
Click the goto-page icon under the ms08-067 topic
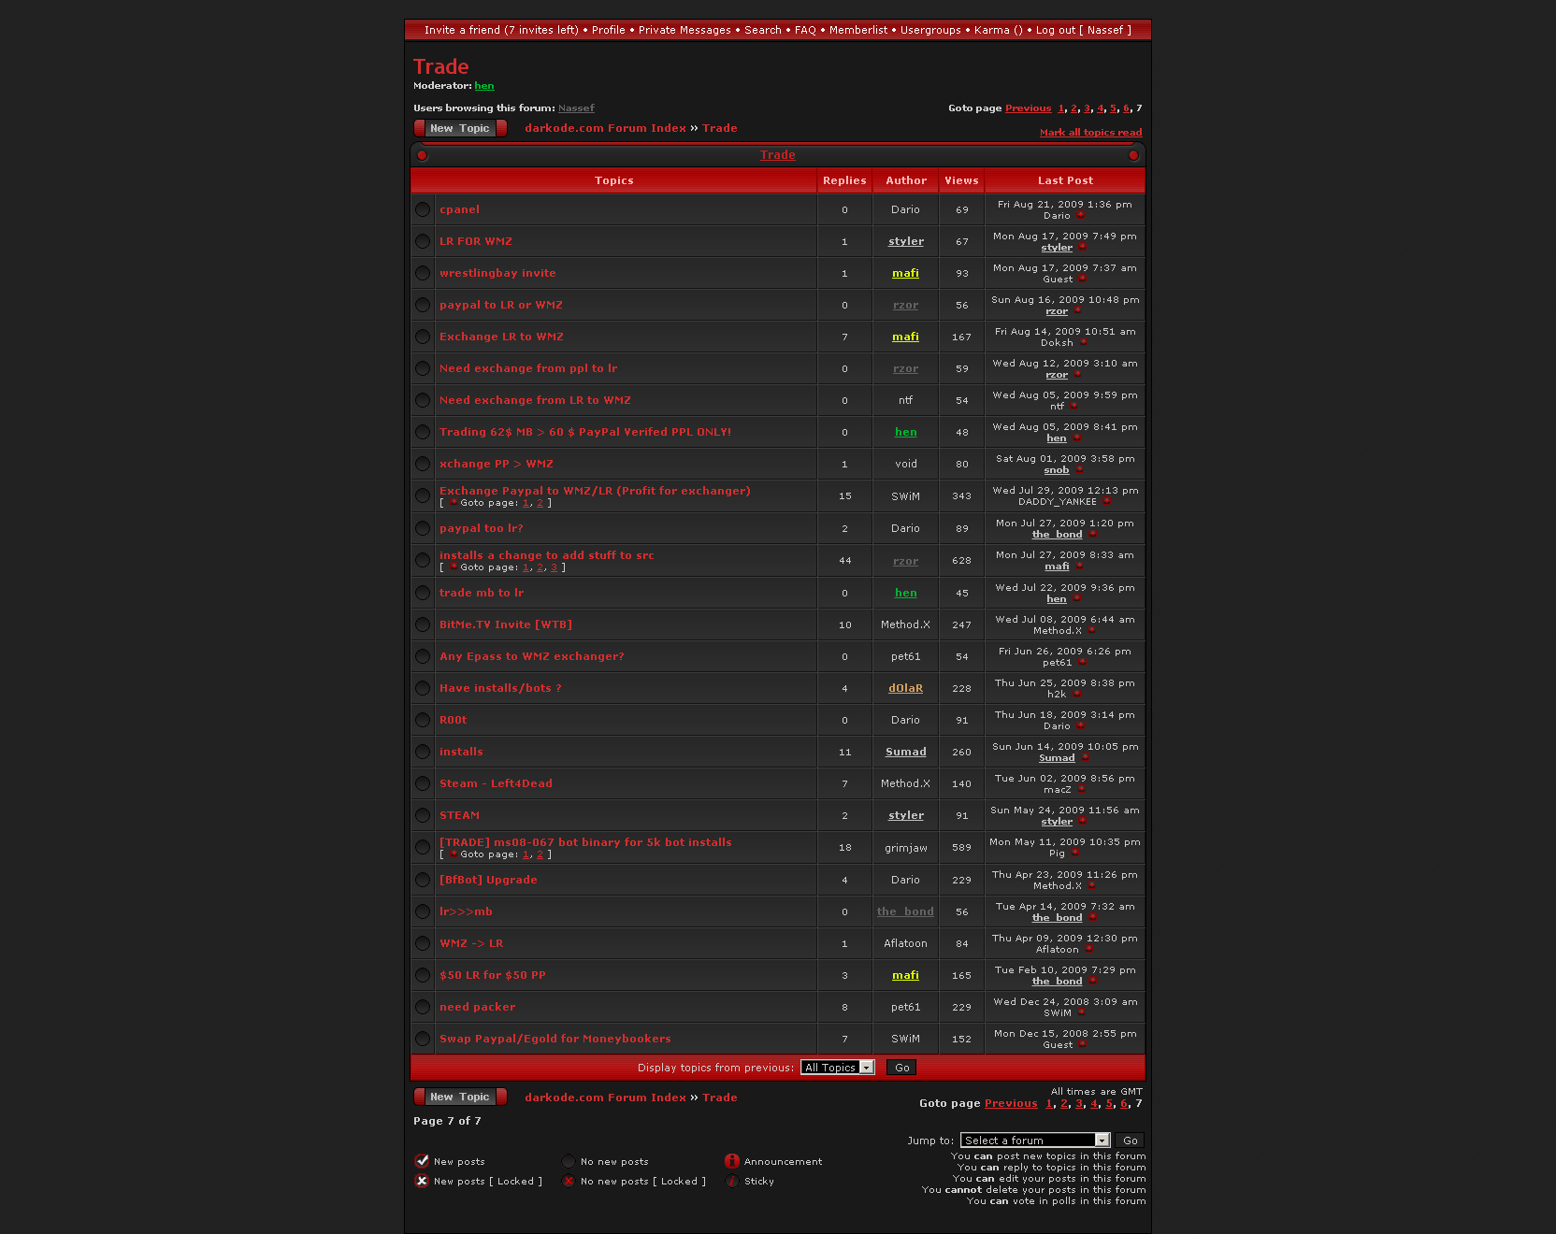coord(454,854)
